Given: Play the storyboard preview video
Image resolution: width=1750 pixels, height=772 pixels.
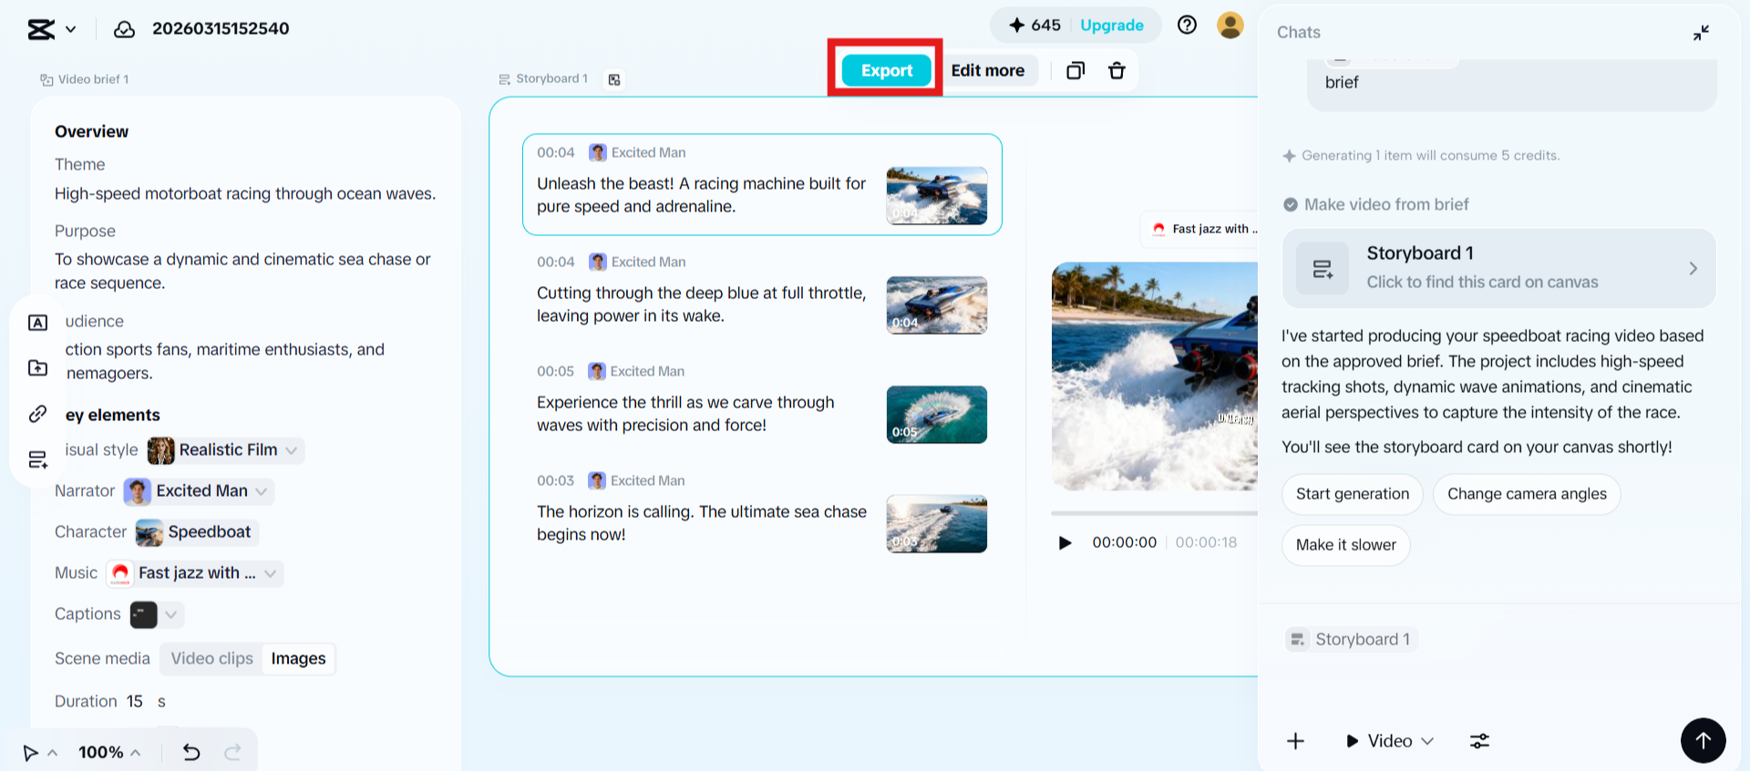Looking at the screenshot, I should 1065,543.
